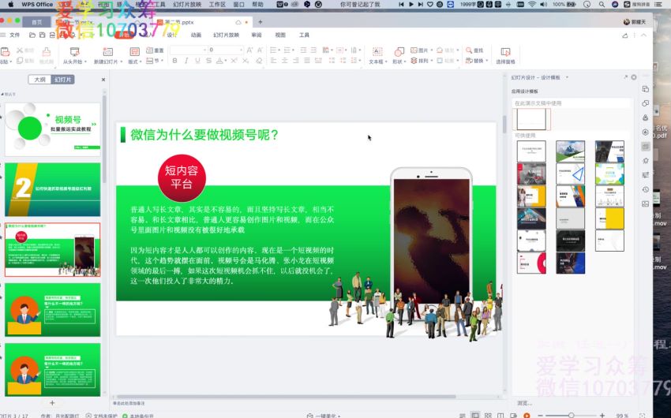Click the zoom slider handle
This screenshot has width=671, height=418.
click(x=572, y=415)
